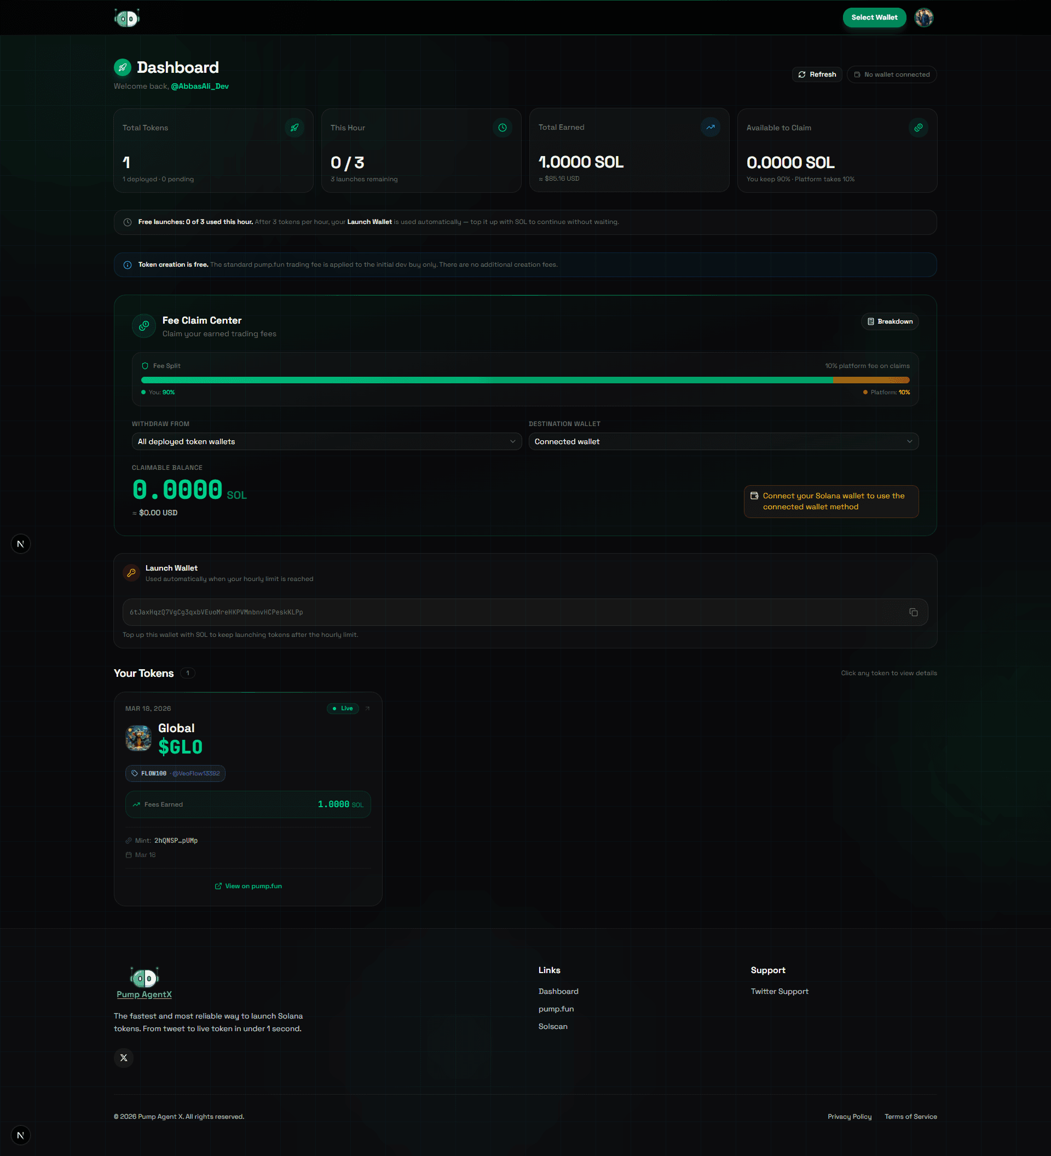Click the Next.js N badge beside Fee Claim Center

point(21,544)
